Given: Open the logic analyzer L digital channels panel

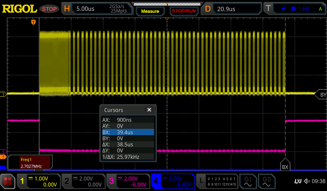Looking at the screenshot, I should click(x=217, y=182).
